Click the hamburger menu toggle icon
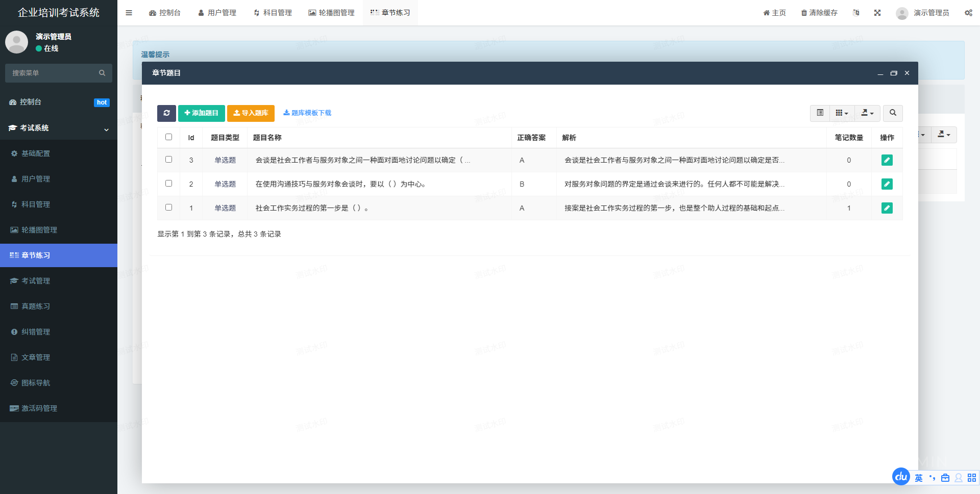980x494 pixels. coord(129,13)
